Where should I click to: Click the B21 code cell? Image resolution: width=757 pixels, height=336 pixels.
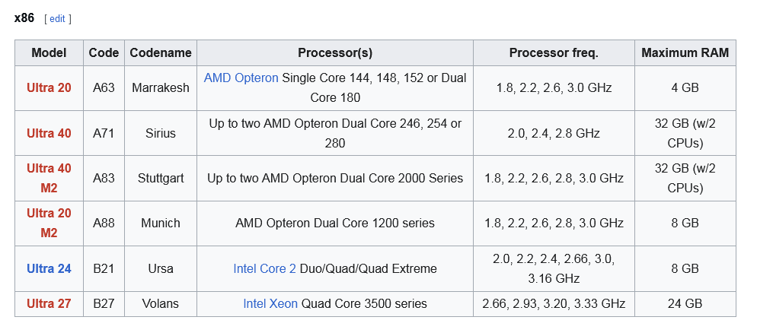click(x=104, y=268)
